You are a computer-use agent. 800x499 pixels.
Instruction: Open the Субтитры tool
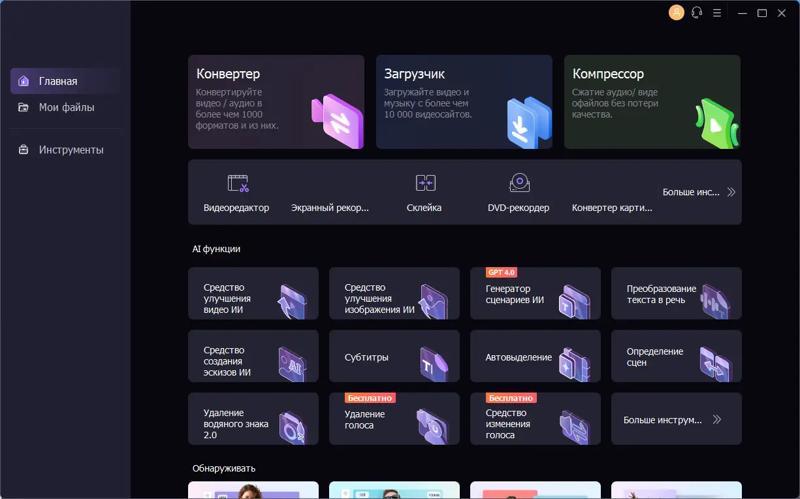pos(394,356)
